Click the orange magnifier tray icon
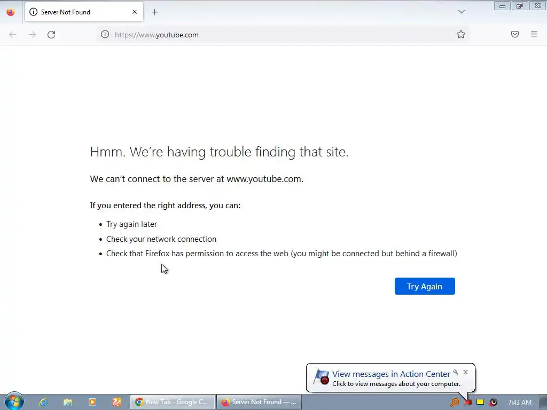The width and height of the screenshot is (547, 410). 454,403
